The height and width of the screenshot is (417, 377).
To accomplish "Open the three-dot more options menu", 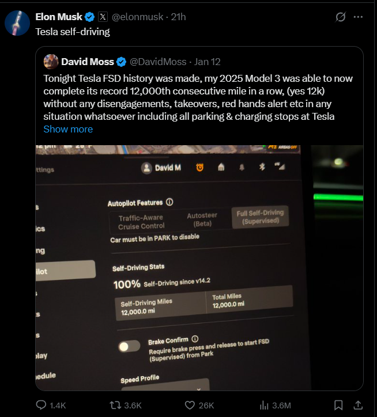I will (x=358, y=17).
